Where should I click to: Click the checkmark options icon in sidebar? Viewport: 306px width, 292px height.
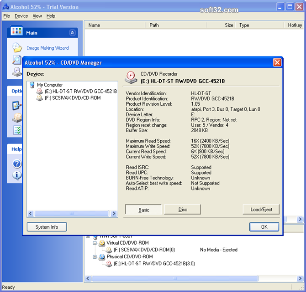pos(17,106)
